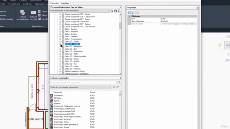Image resolution: width=230 pixels, height=129 pixels.
Task: Click the create new command star icon
Action: pos(118,87)
